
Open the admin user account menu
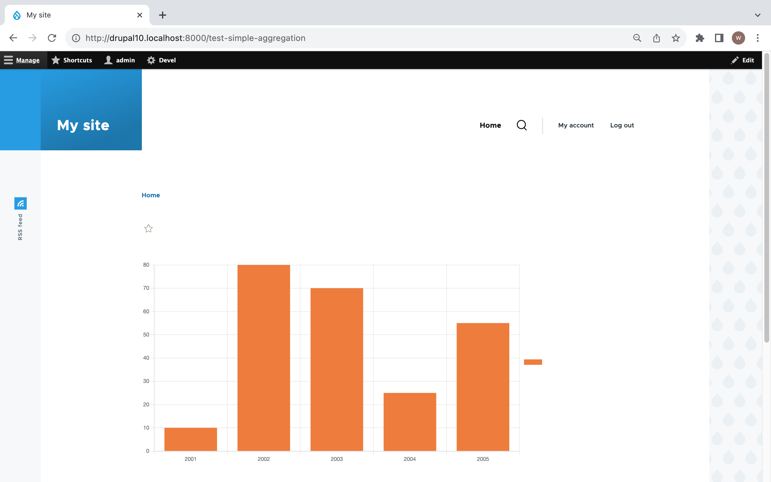tap(108, 60)
